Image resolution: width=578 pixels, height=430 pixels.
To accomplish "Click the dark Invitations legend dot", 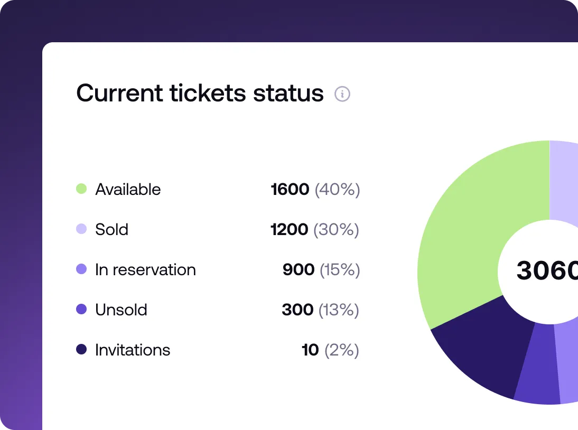I will tap(81, 350).
